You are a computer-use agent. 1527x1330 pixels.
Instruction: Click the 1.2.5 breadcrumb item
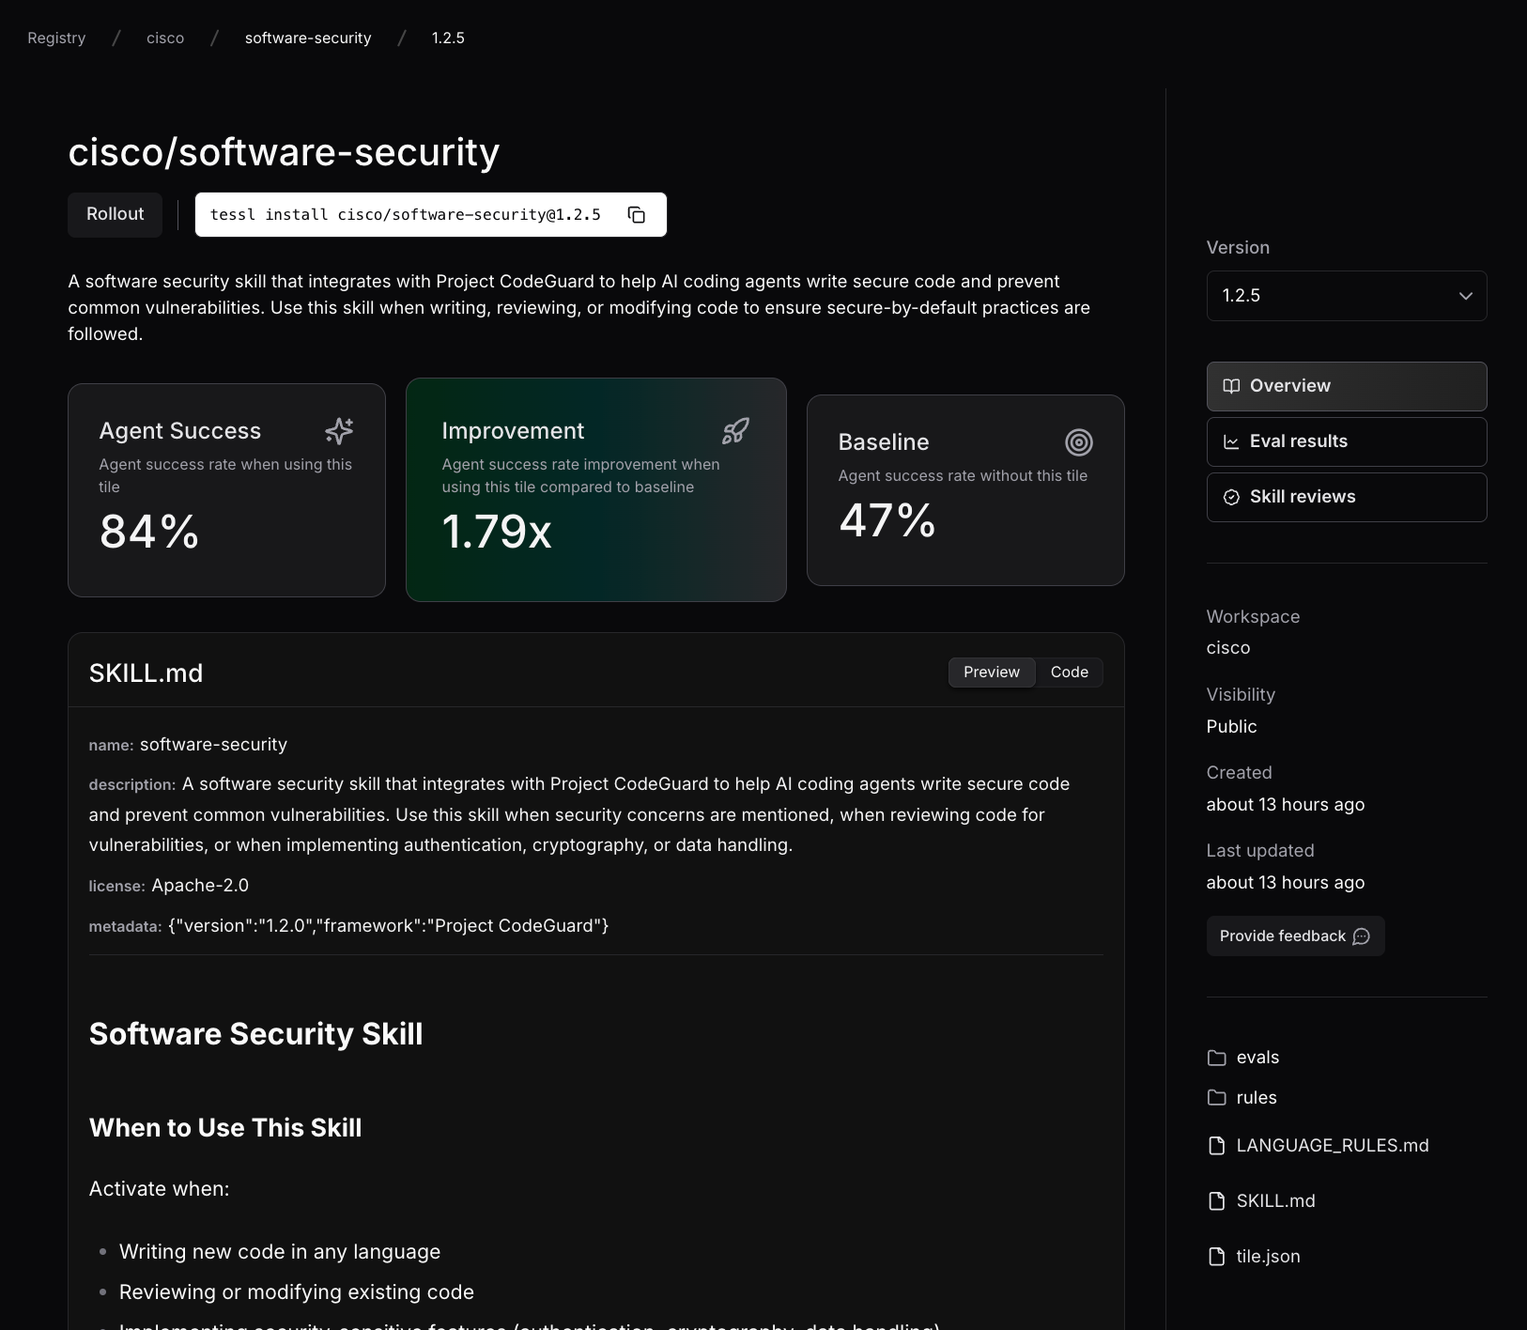coord(448,39)
